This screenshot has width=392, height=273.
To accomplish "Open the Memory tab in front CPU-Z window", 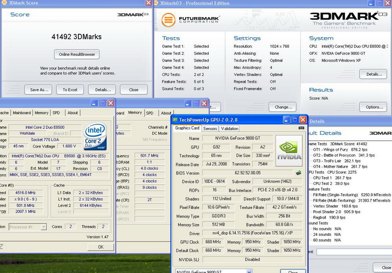I will coord(42,113).
